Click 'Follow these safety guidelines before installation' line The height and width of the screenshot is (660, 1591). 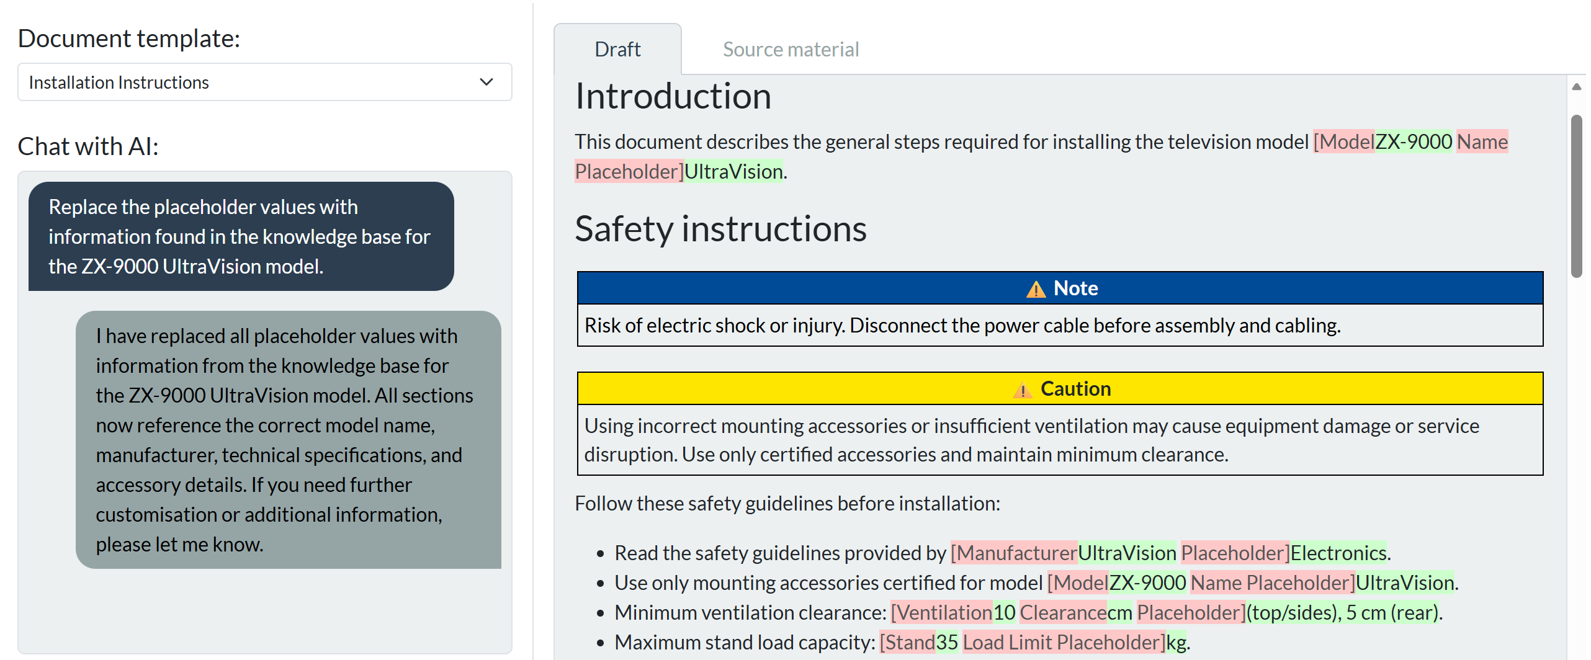[x=787, y=503]
